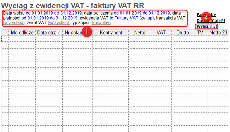230x132 pixels.
Task: Click 'TV' column header
Action: click(x=200, y=32)
